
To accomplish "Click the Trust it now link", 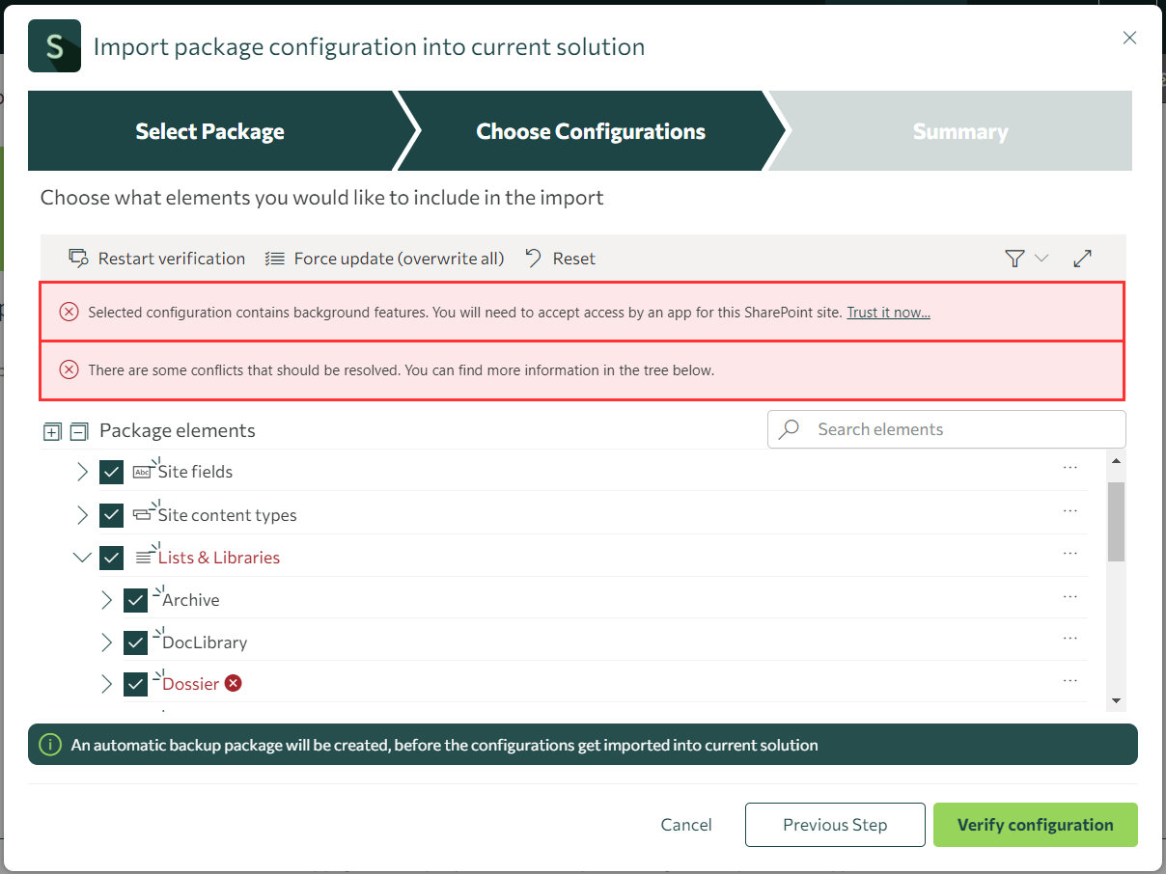I will tap(888, 313).
